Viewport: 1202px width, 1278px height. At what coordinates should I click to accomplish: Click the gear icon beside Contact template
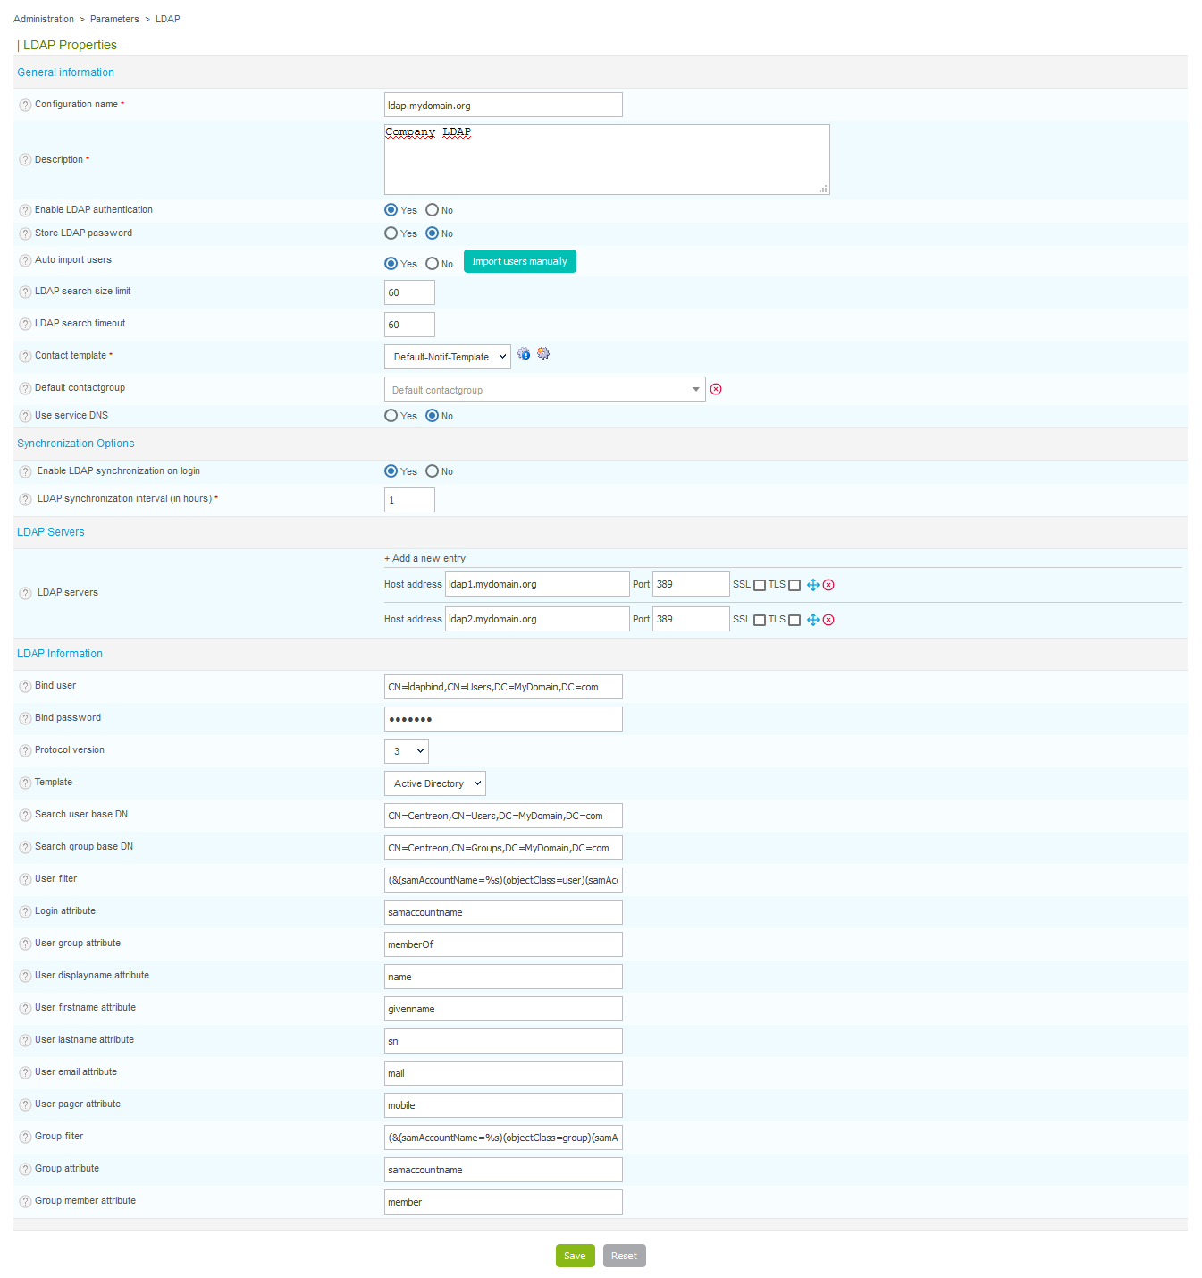543,354
